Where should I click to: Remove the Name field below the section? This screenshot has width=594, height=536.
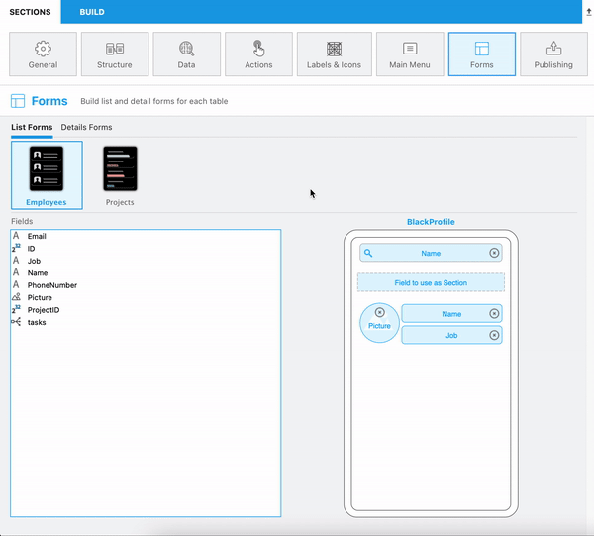[x=494, y=313]
